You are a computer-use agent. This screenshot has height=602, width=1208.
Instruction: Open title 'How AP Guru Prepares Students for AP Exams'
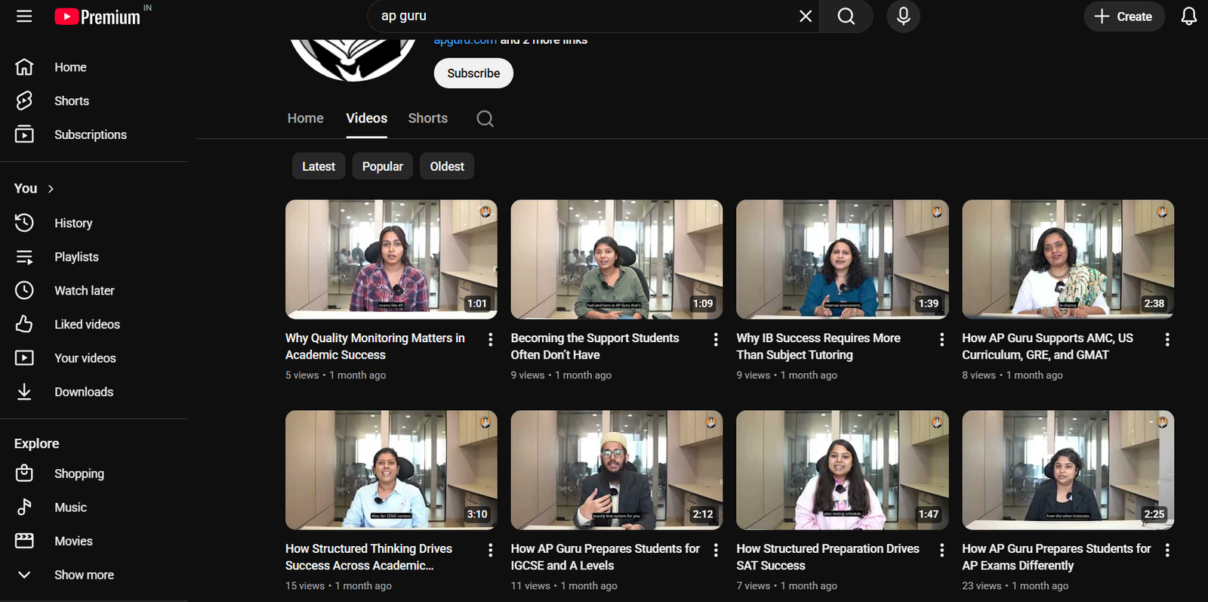[x=1057, y=557]
